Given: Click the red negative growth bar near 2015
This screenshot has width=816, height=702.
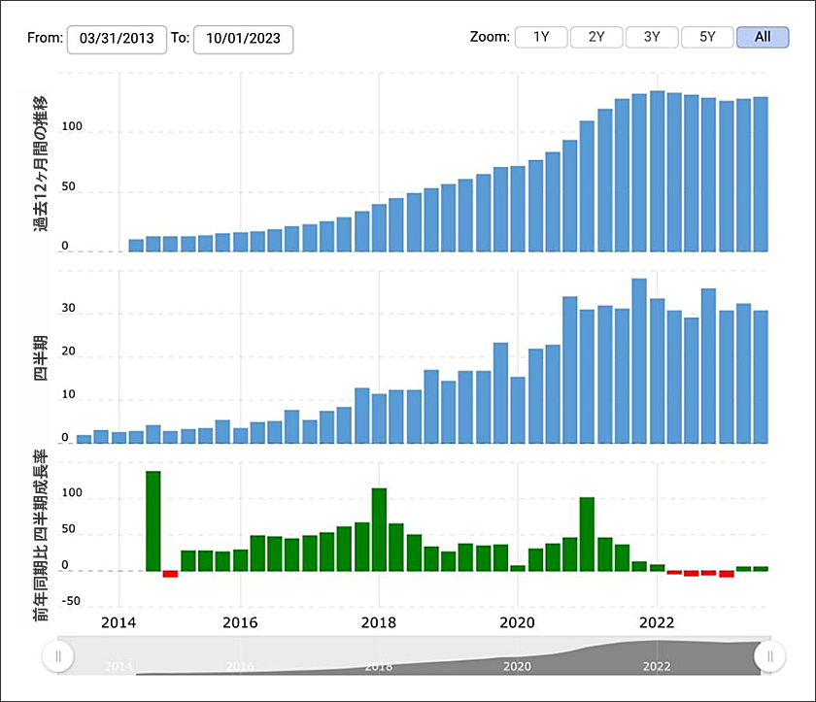Looking at the screenshot, I should (x=171, y=574).
